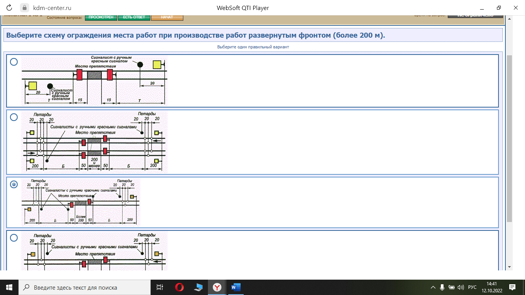Select the first answer radio button
Screen dimensions: 525x295
14,62
